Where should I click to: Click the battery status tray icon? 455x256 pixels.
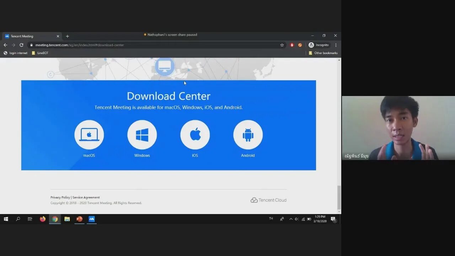coord(309,219)
